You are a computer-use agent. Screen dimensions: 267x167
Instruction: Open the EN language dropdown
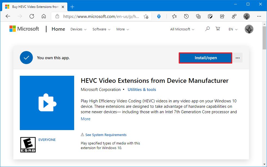pyautogui.click(x=233, y=29)
